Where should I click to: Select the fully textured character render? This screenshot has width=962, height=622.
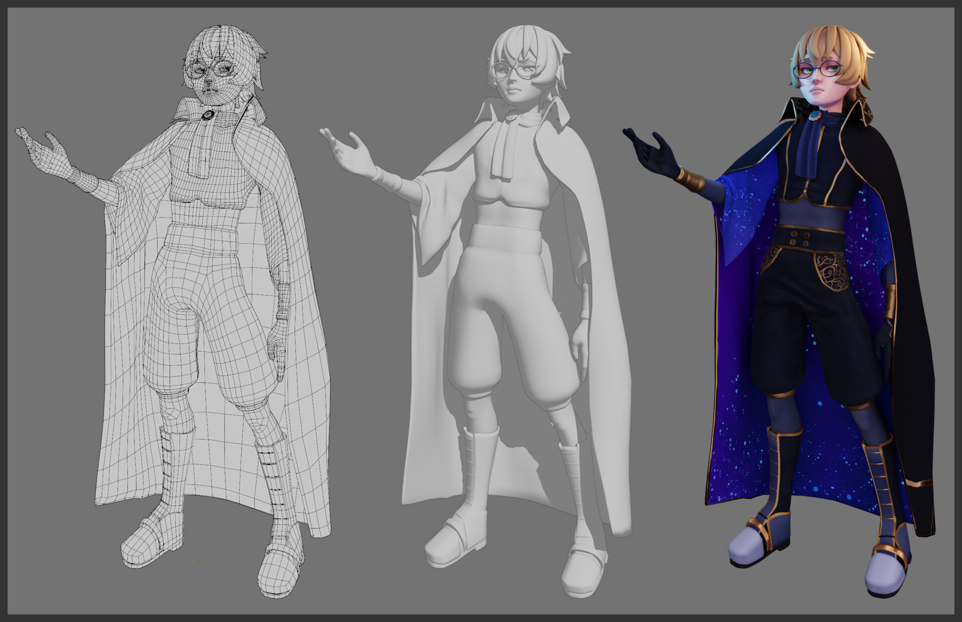[812, 301]
